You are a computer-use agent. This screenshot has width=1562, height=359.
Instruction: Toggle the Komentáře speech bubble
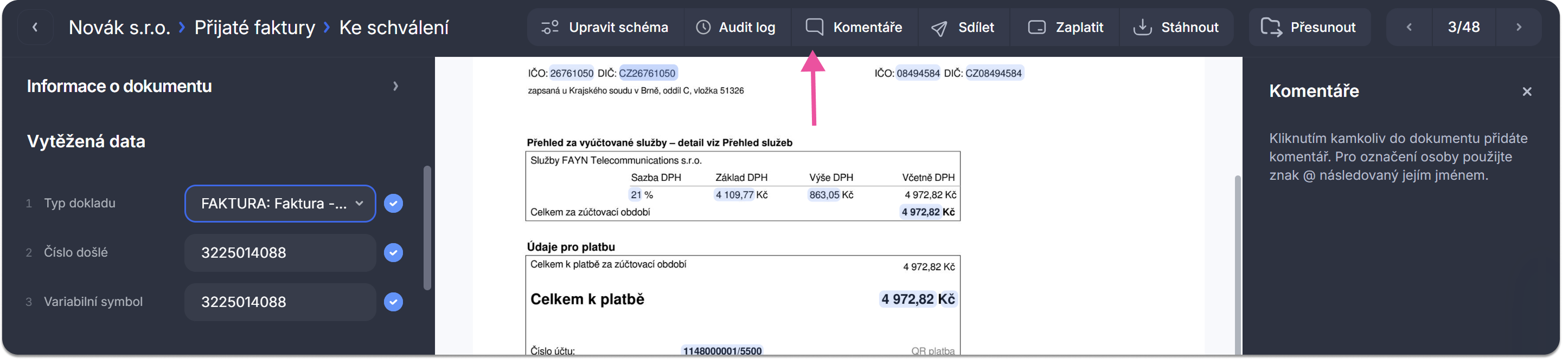(814, 27)
